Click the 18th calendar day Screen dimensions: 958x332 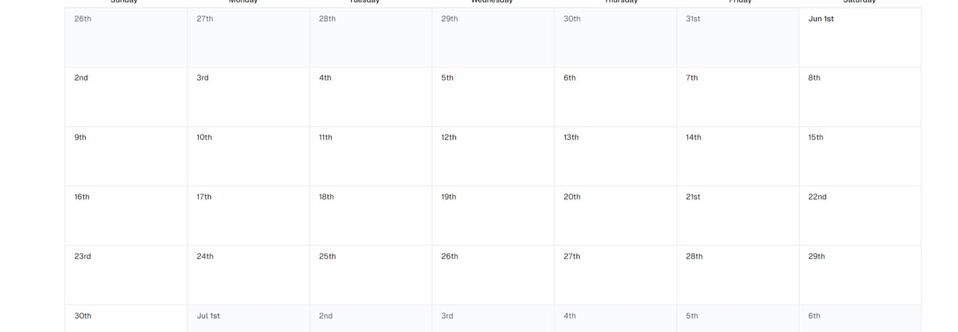coord(371,215)
